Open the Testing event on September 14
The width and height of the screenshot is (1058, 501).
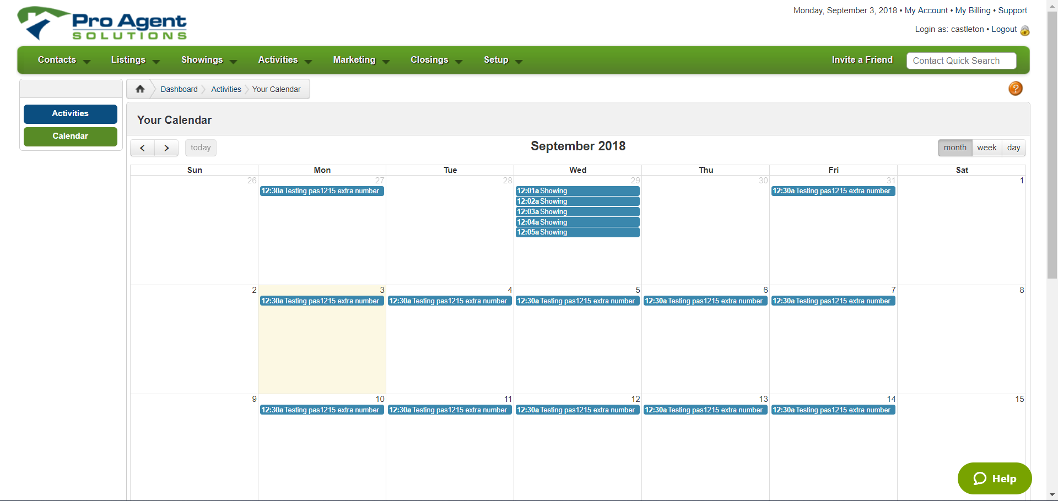(833, 410)
